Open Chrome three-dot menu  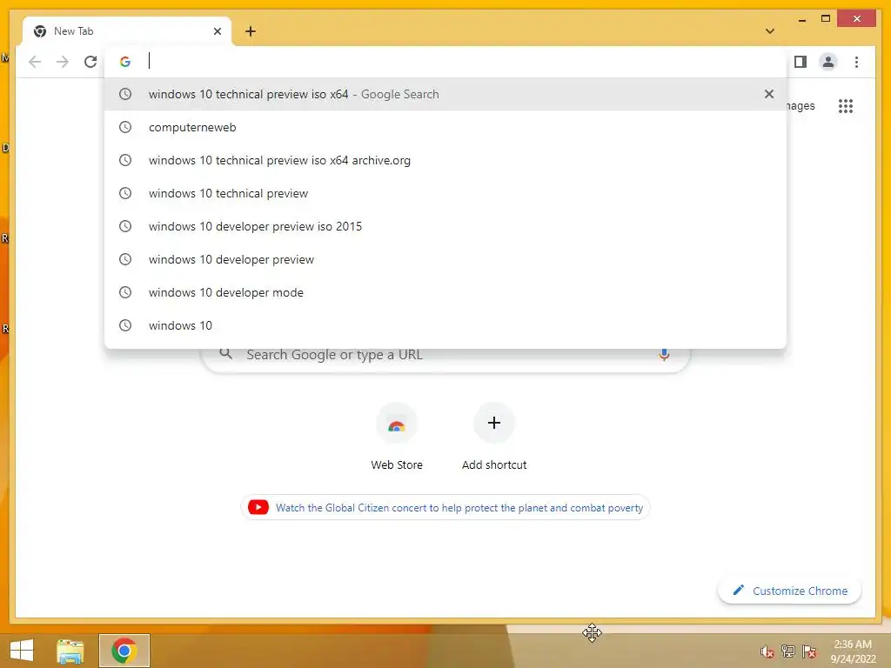point(856,62)
